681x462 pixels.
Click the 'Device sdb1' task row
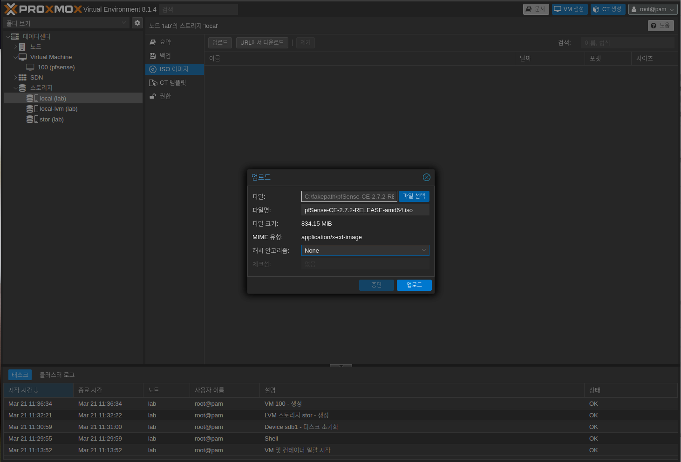[x=340, y=427]
